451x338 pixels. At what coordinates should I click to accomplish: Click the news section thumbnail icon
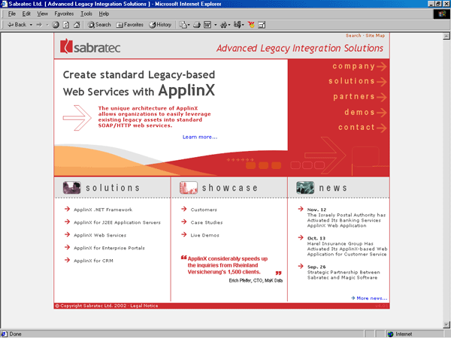coord(305,188)
